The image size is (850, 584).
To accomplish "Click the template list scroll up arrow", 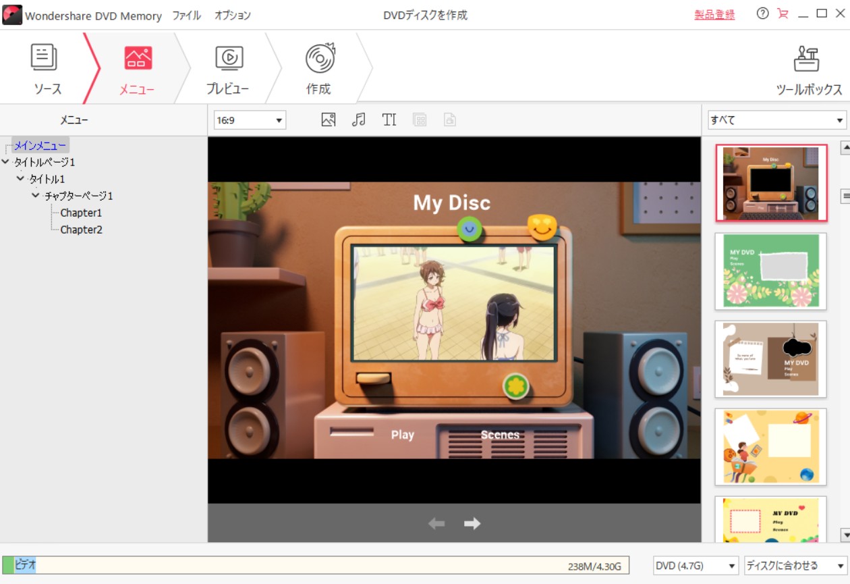I will 845,148.
